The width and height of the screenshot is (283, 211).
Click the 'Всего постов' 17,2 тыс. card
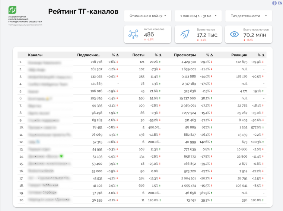[x=198, y=34]
